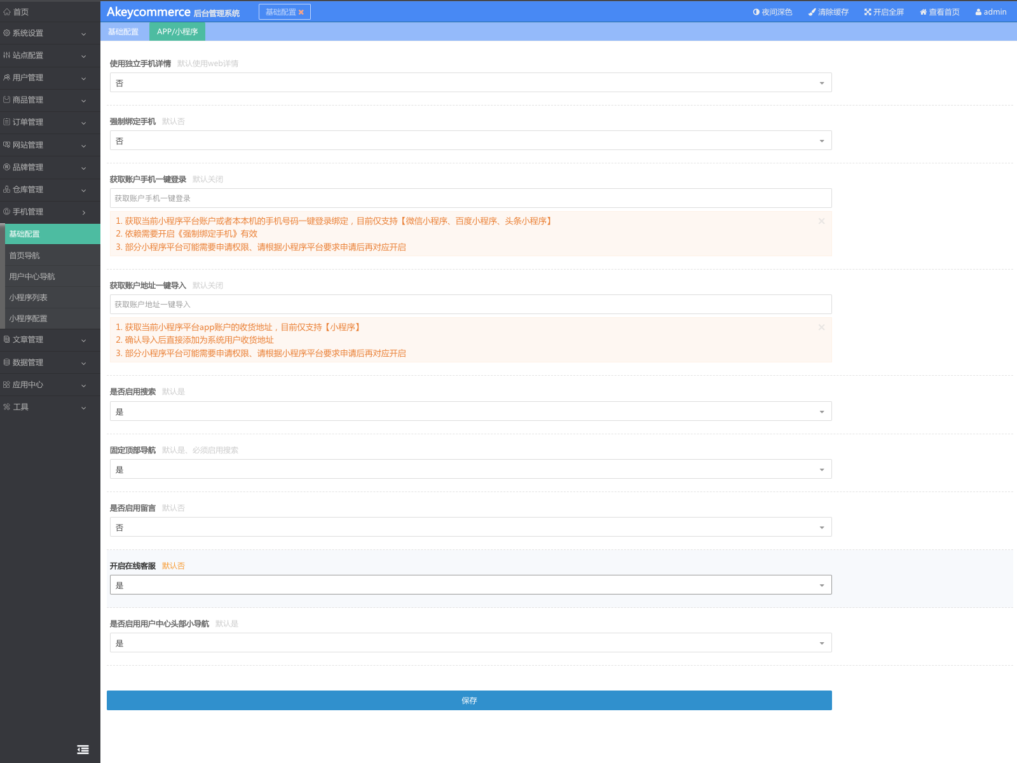Screen dimensions: 1017x763
Task: Select 小程序列表 in sidebar submenu
Action: [53, 298]
